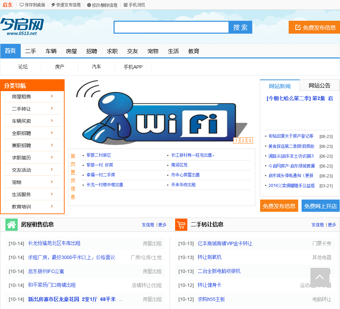Show banner slide 1
This screenshot has height=309, width=340.
pos(236,140)
